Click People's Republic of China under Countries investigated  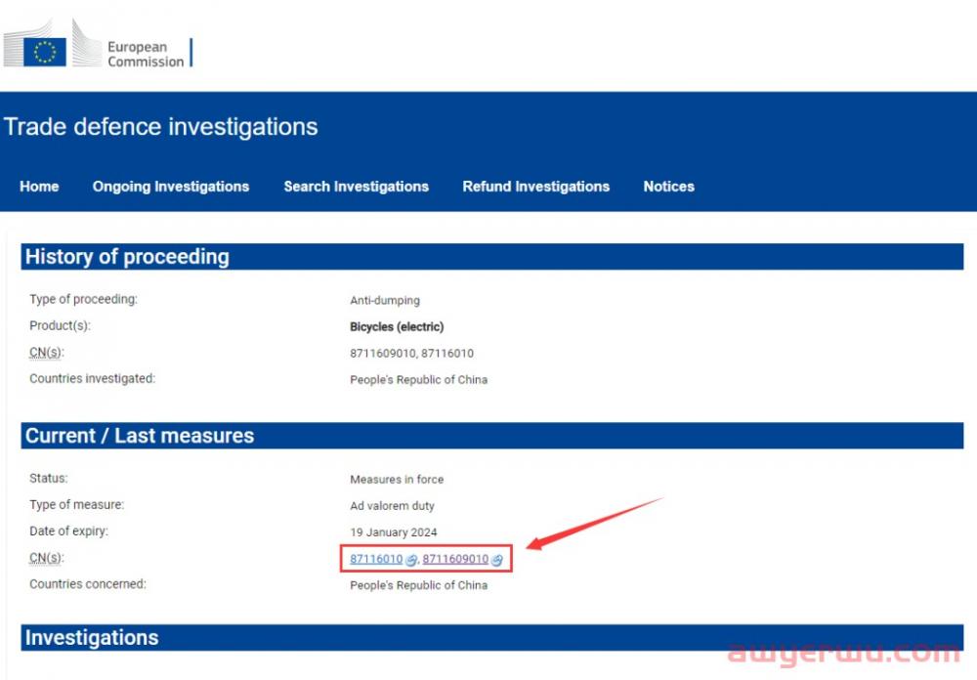419,380
